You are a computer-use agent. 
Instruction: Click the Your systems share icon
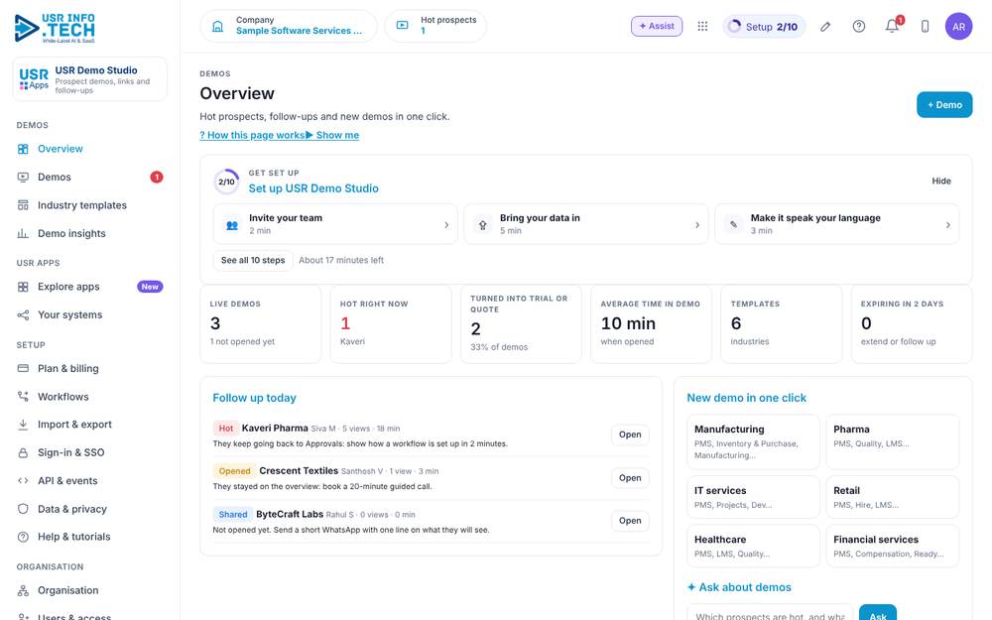(23, 315)
